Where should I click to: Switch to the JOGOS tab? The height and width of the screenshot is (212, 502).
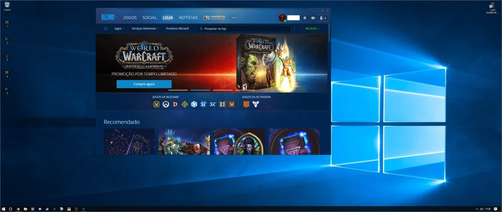[x=130, y=18]
